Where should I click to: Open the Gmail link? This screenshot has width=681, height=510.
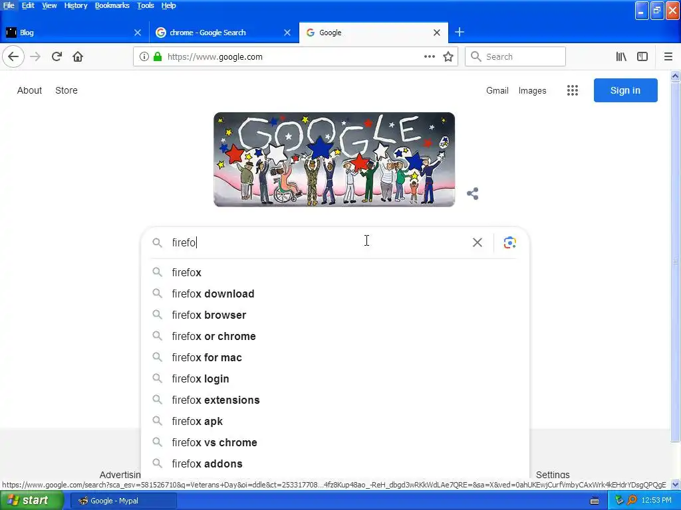[x=497, y=90]
